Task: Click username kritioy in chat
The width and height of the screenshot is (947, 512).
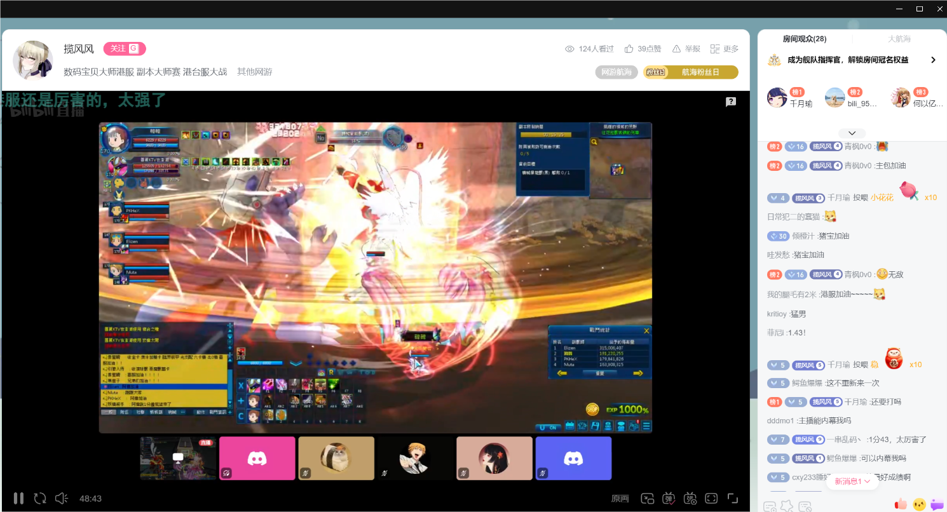Action: coord(777,314)
